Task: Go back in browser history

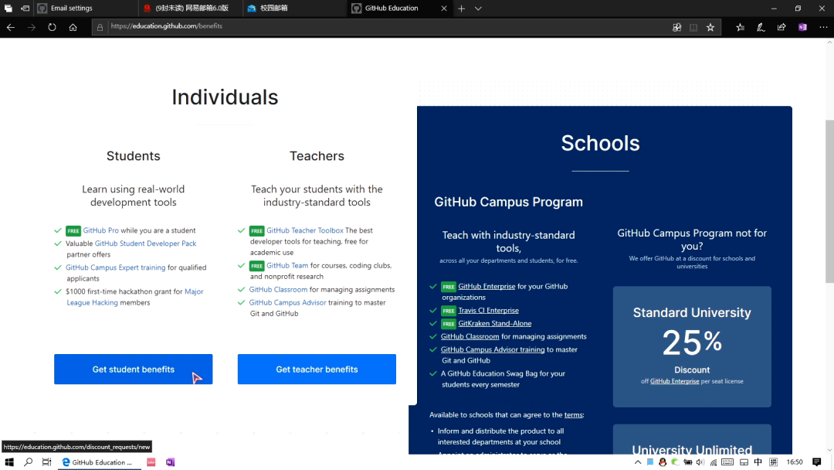Action: click(11, 27)
